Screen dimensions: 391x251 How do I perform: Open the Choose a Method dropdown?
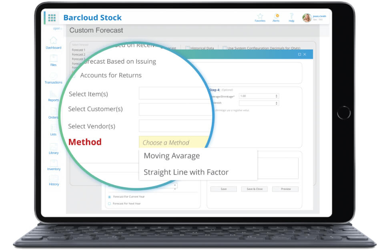pos(174,142)
